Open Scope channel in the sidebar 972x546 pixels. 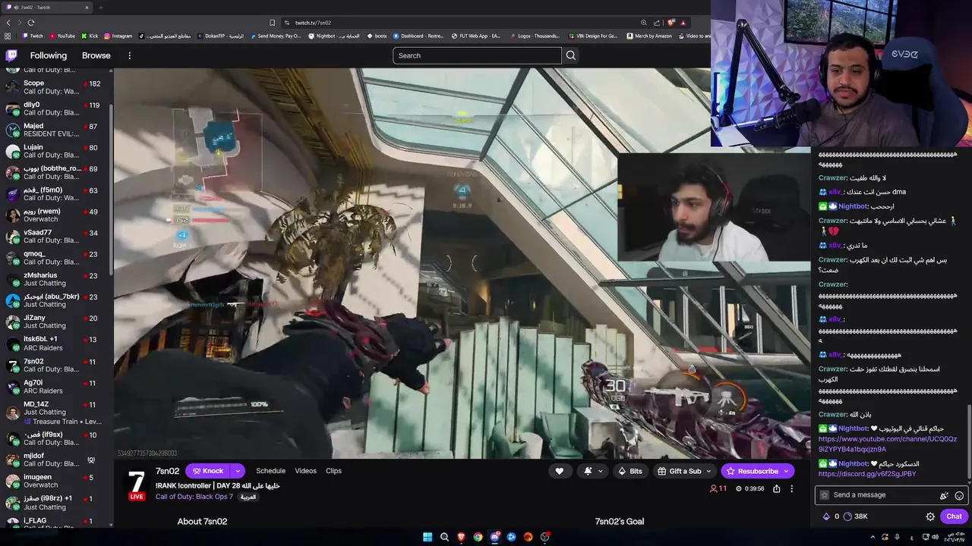tap(57, 87)
